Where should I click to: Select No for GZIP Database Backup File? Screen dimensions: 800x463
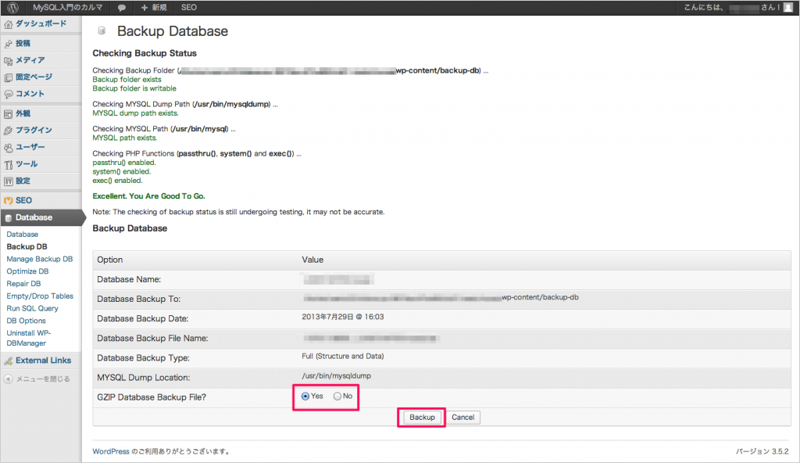(x=337, y=396)
